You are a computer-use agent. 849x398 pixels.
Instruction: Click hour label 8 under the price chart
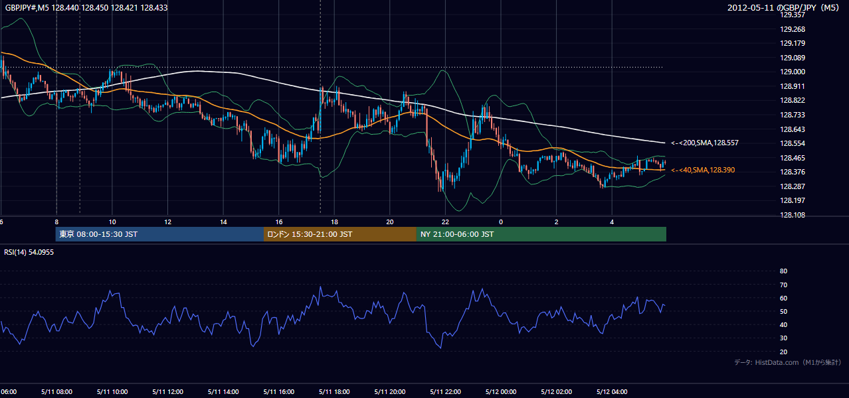point(56,222)
